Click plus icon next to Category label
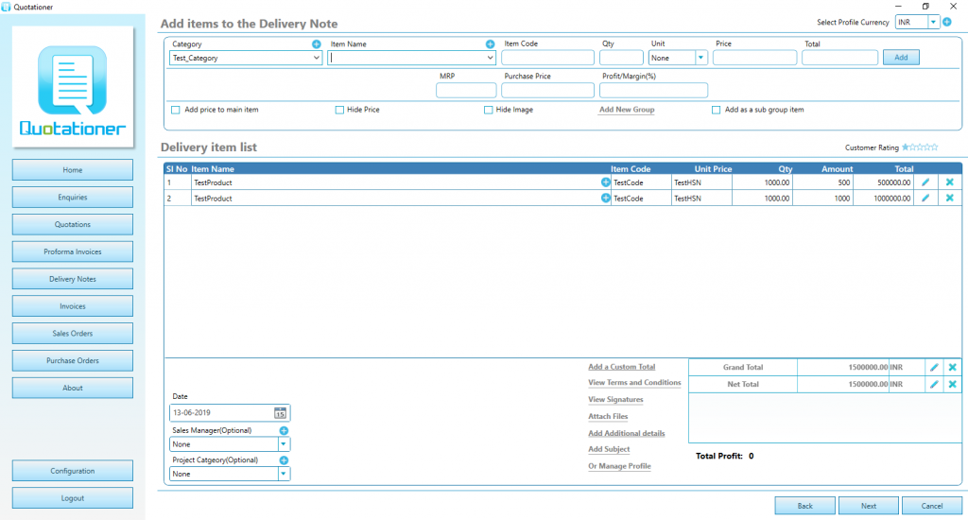Screen dimensions: 968x520 click(316, 43)
